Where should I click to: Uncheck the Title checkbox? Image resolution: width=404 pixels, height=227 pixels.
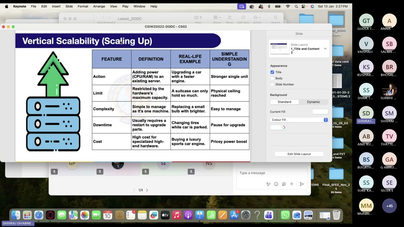pos(272,72)
